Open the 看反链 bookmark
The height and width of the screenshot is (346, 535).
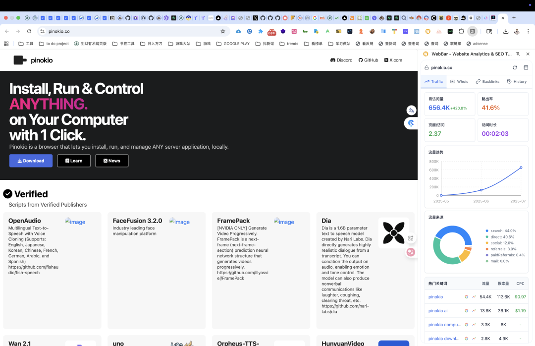pyautogui.click(x=365, y=44)
